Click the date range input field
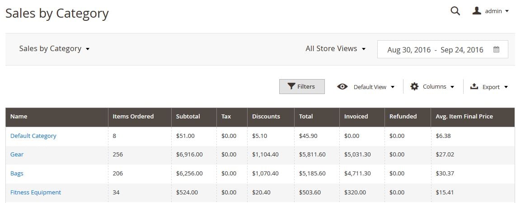 coord(443,49)
